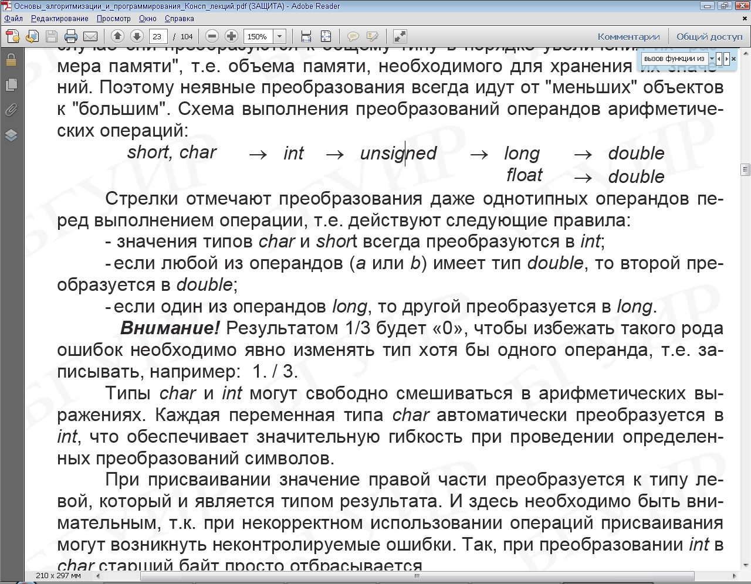Open the find options dropdown arrow

712,59
